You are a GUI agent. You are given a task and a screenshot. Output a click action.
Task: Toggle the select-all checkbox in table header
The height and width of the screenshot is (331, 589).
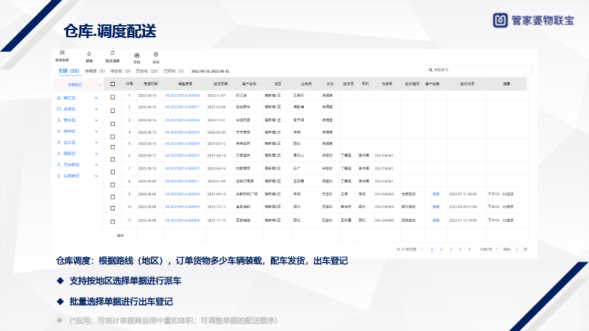[x=112, y=84]
